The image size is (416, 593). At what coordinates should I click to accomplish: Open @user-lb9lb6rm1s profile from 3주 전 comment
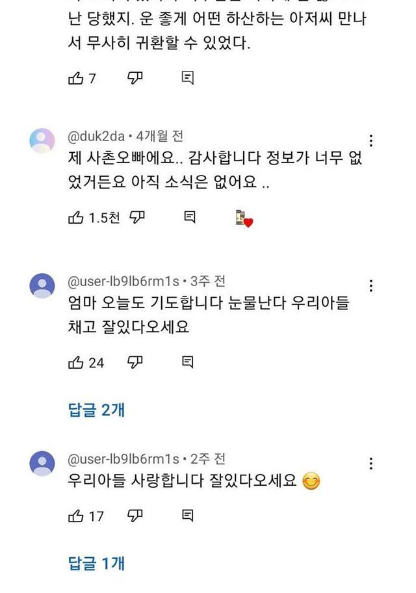pyautogui.click(x=123, y=281)
